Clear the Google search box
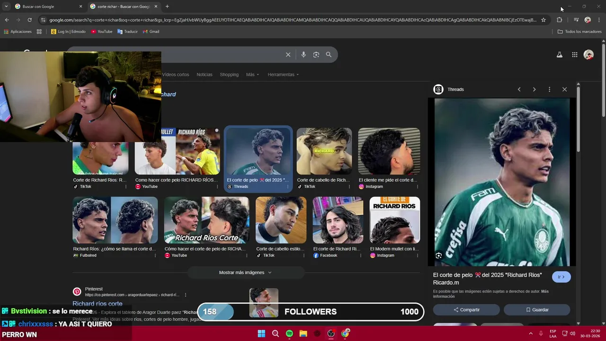Screen dimensions: 606x341 288,54
